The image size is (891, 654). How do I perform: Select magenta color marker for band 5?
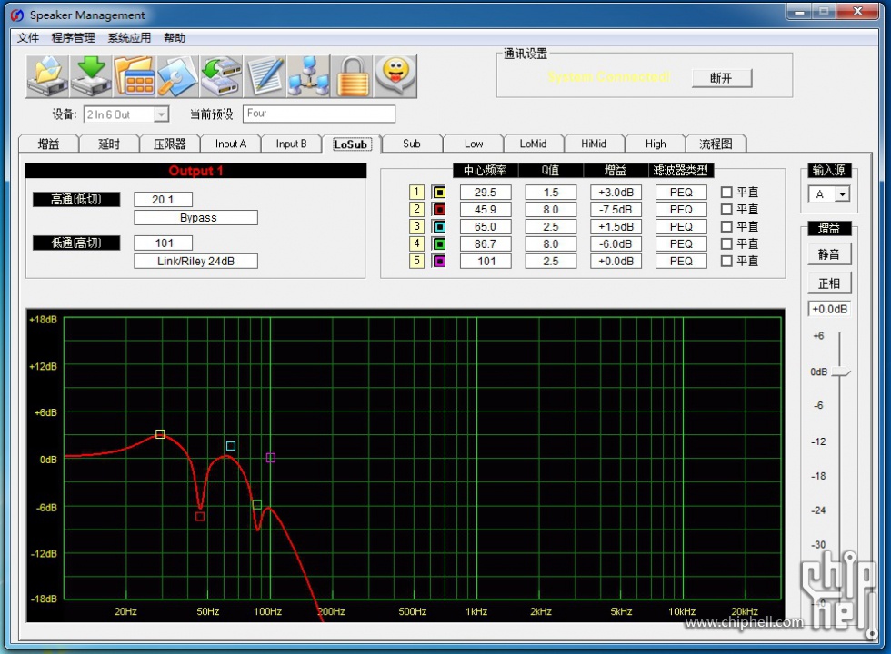tap(438, 262)
